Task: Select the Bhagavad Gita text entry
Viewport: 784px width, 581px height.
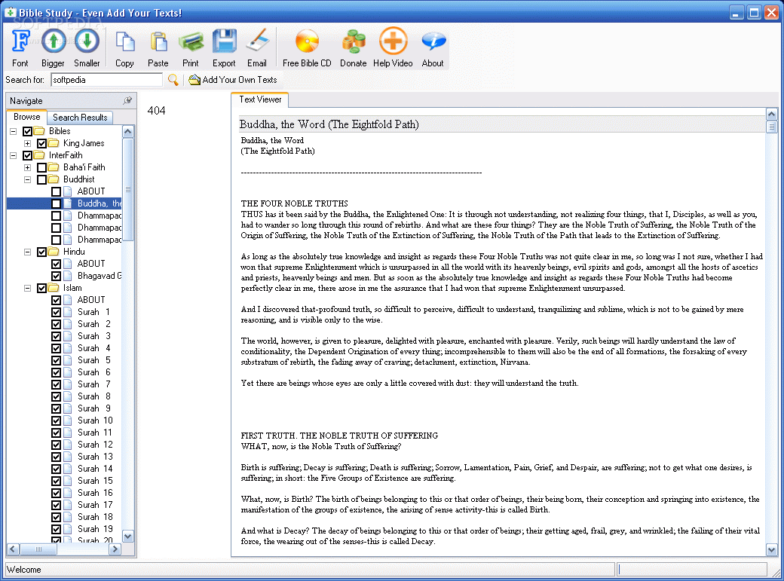Action: [99, 276]
